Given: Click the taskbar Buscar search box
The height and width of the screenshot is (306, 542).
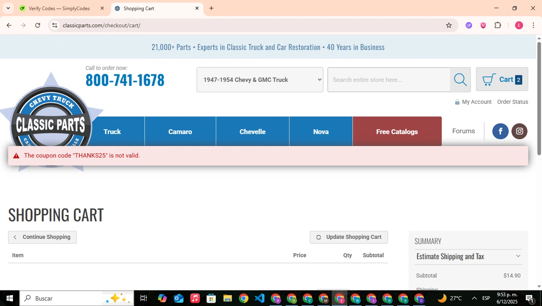Looking at the screenshot, I should pos(77,298).
